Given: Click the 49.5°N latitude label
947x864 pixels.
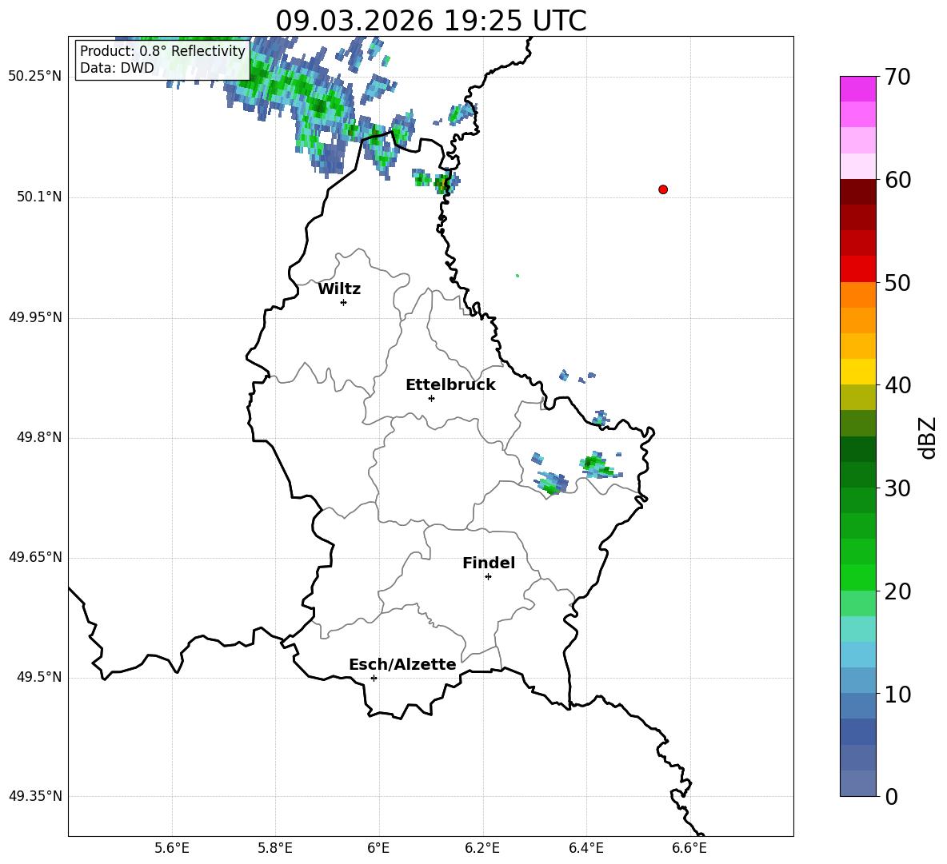Looking at the screenshot, I should pos(39,678).
